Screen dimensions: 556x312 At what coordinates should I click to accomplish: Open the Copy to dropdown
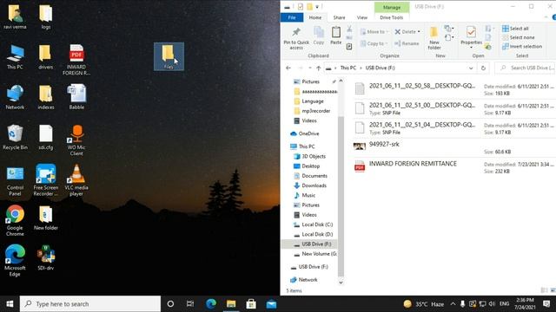click(374, 43)
